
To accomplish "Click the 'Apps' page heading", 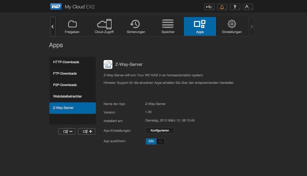I will point(56,45).
